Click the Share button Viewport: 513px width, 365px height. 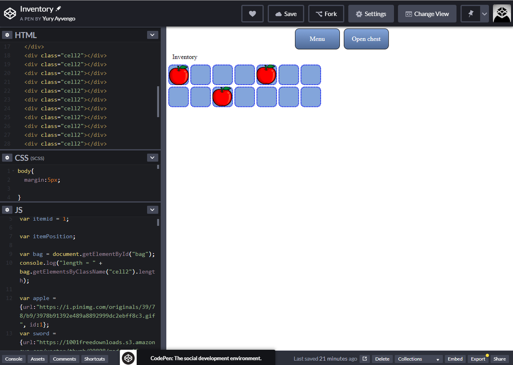click(499, 359)
